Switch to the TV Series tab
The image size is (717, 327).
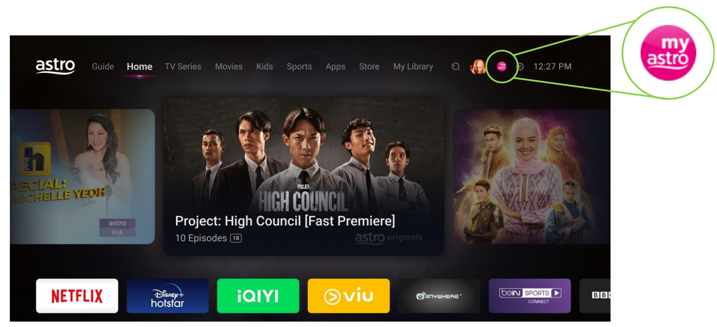tap(183, 66)
